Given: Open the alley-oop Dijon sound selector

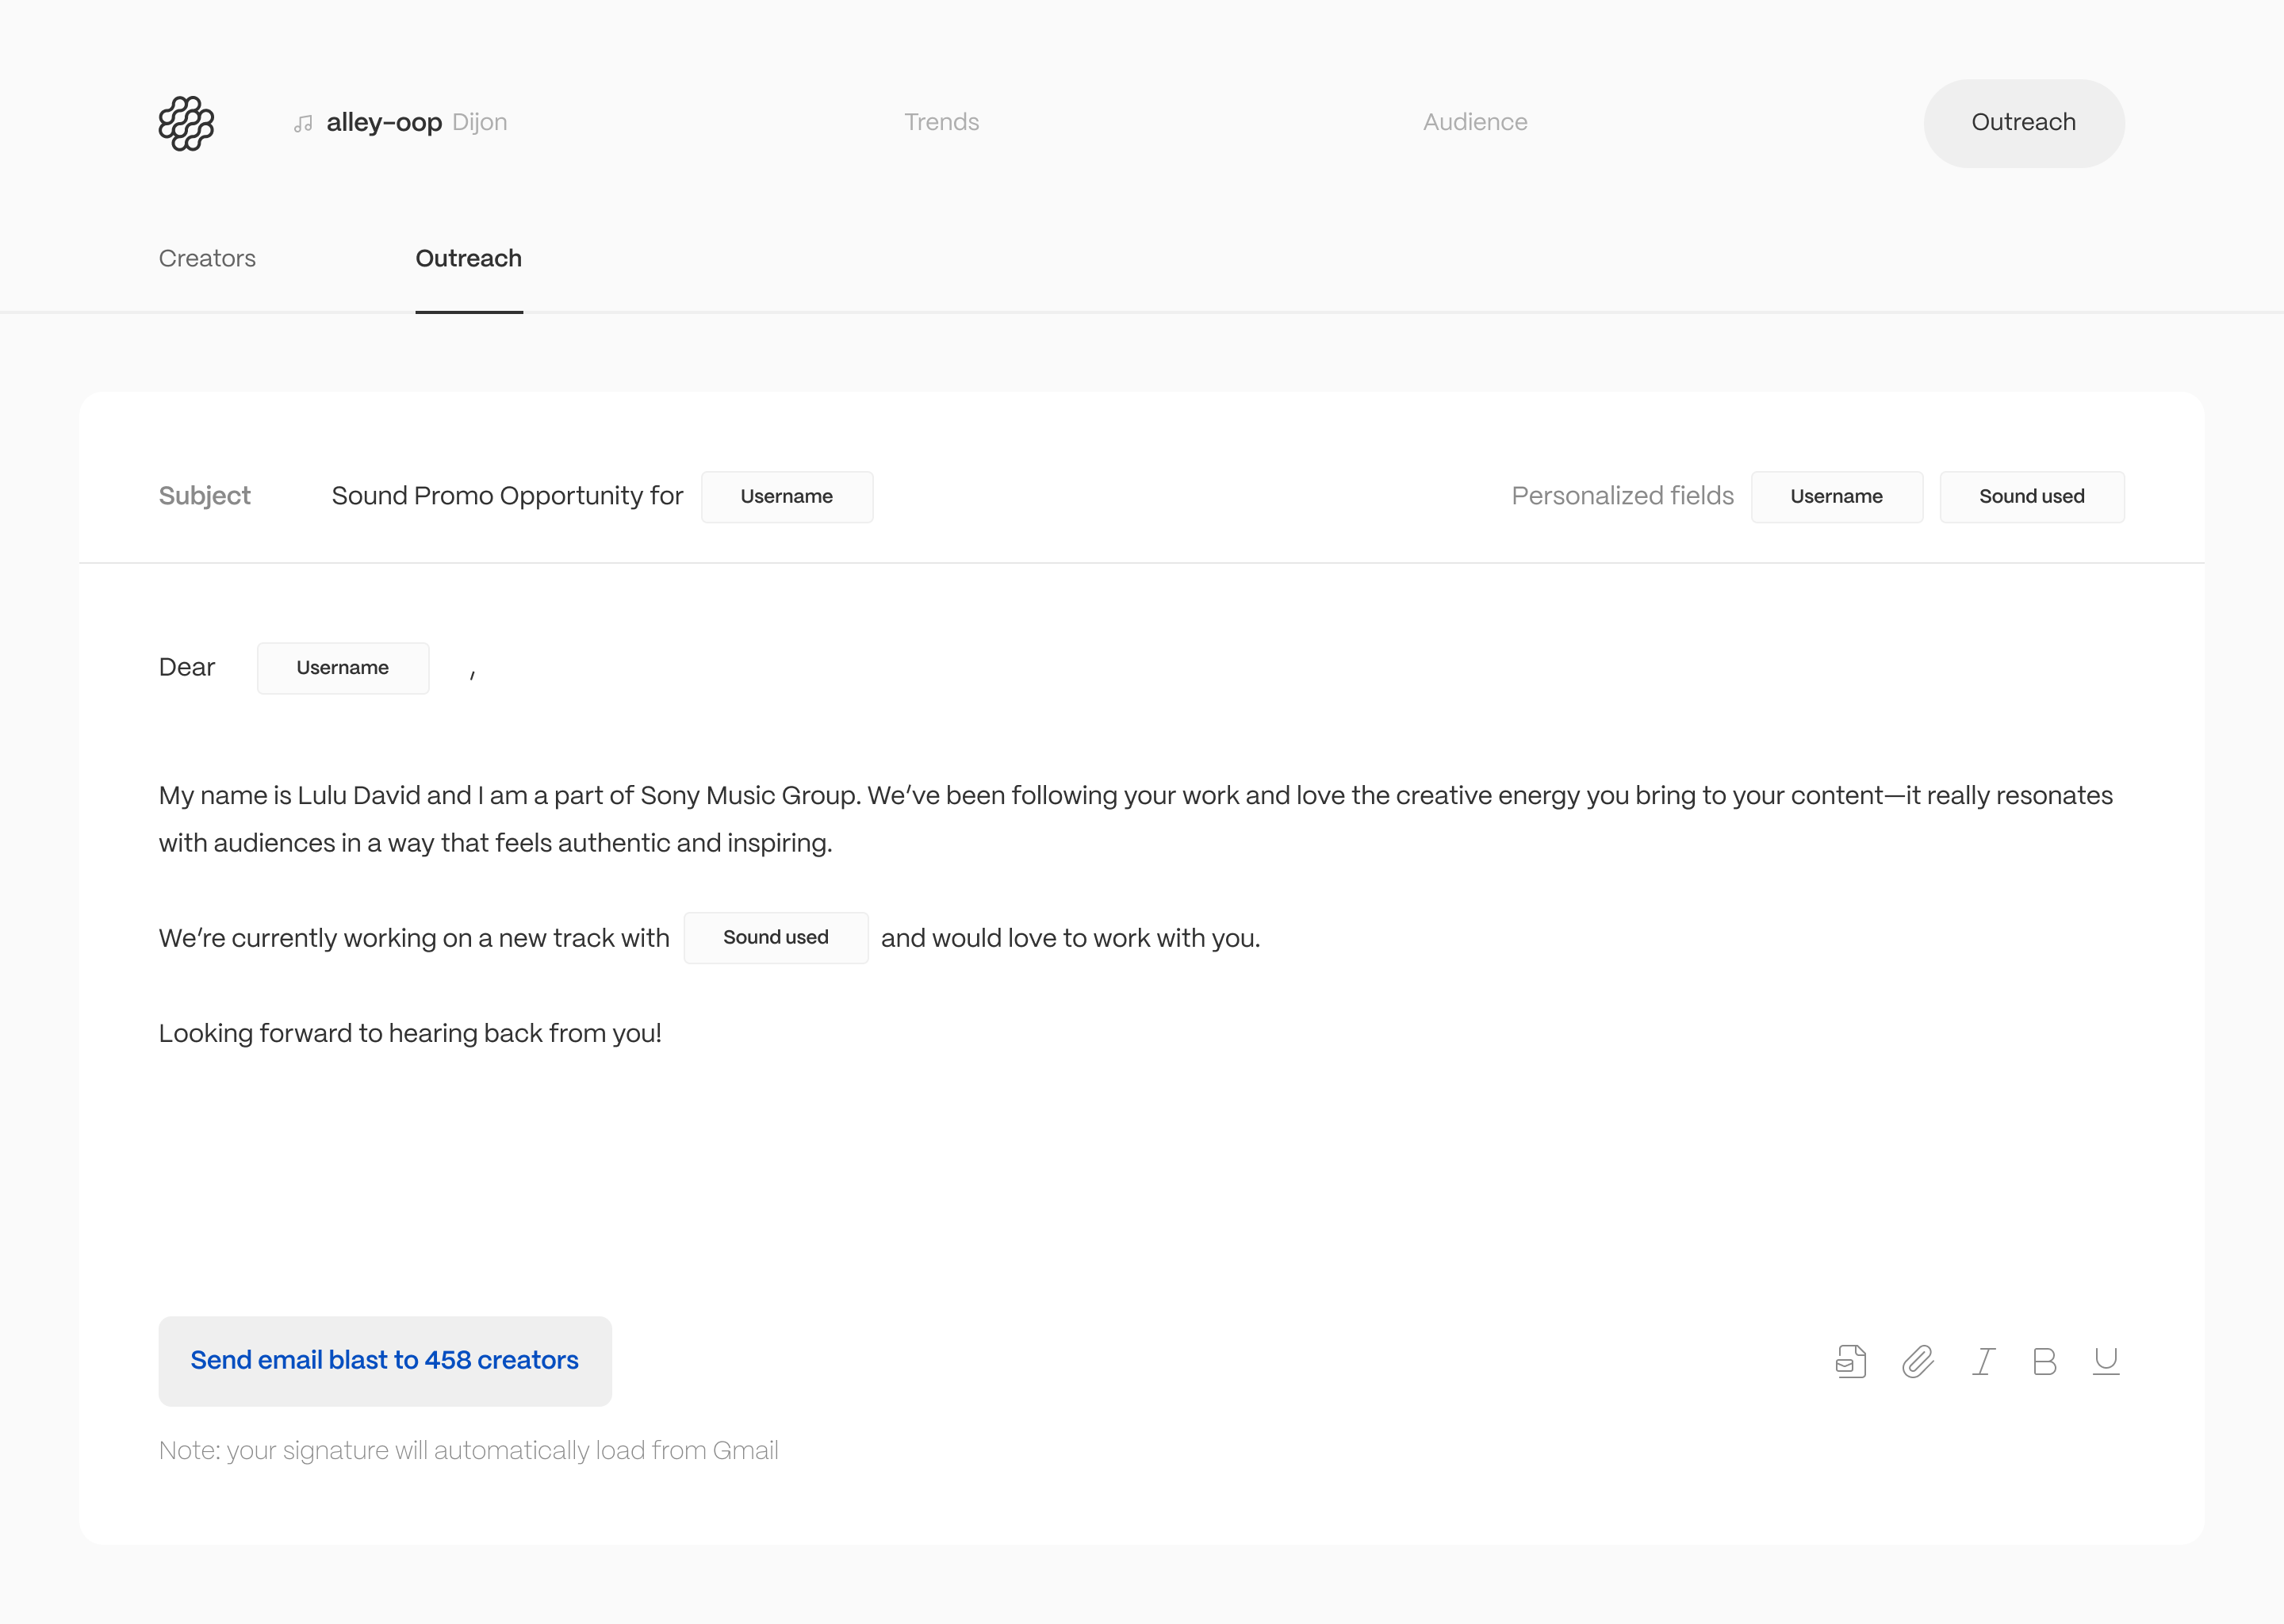Looking at the screenshot, I should point(415,122).
